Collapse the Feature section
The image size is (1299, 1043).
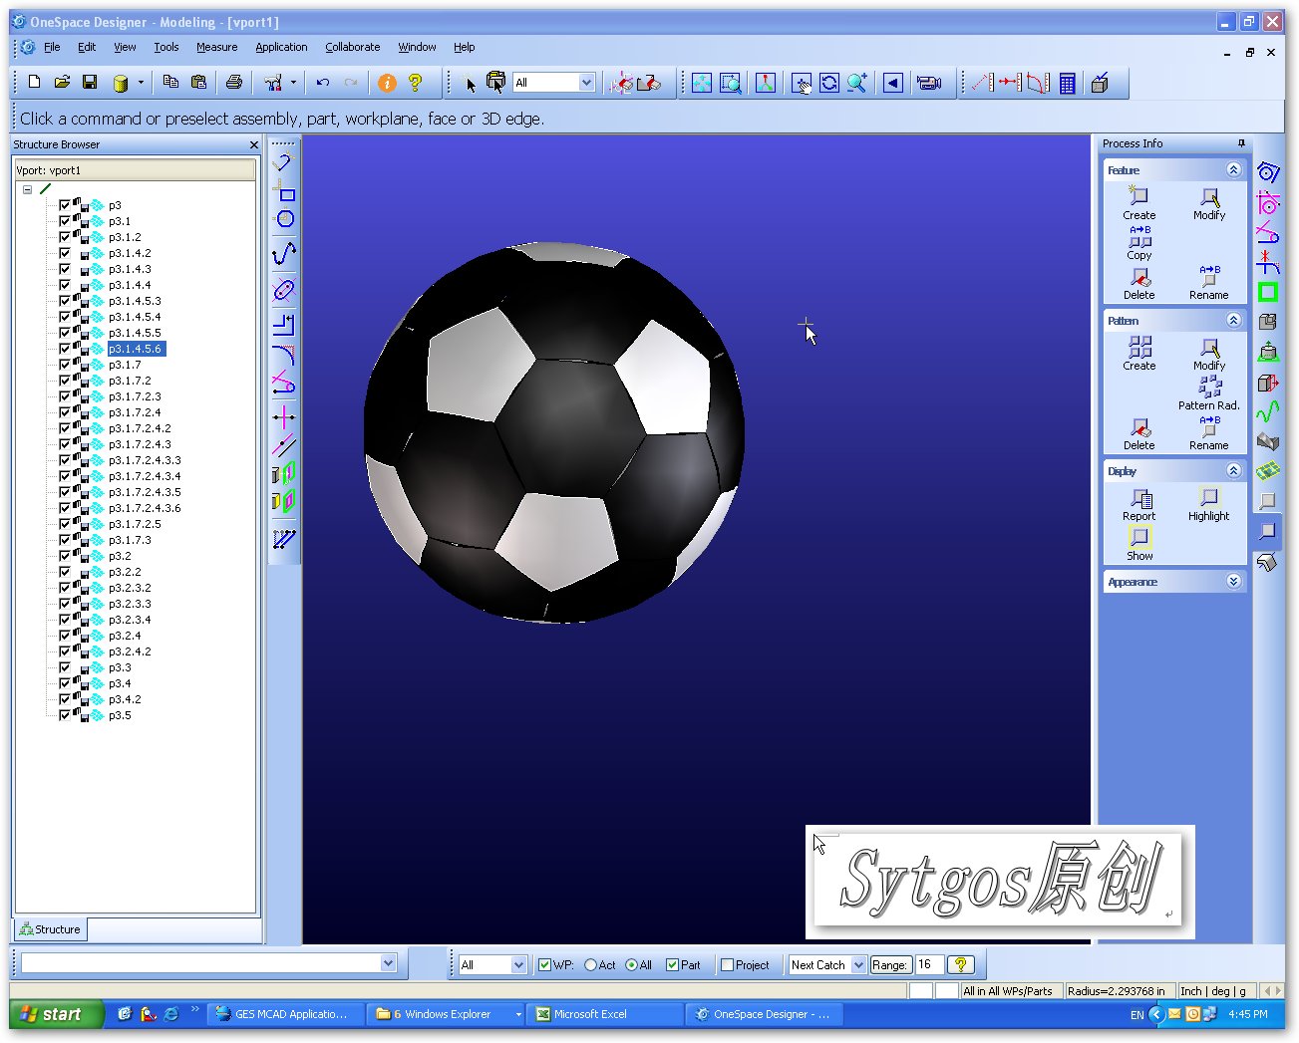pos(1235,169)
